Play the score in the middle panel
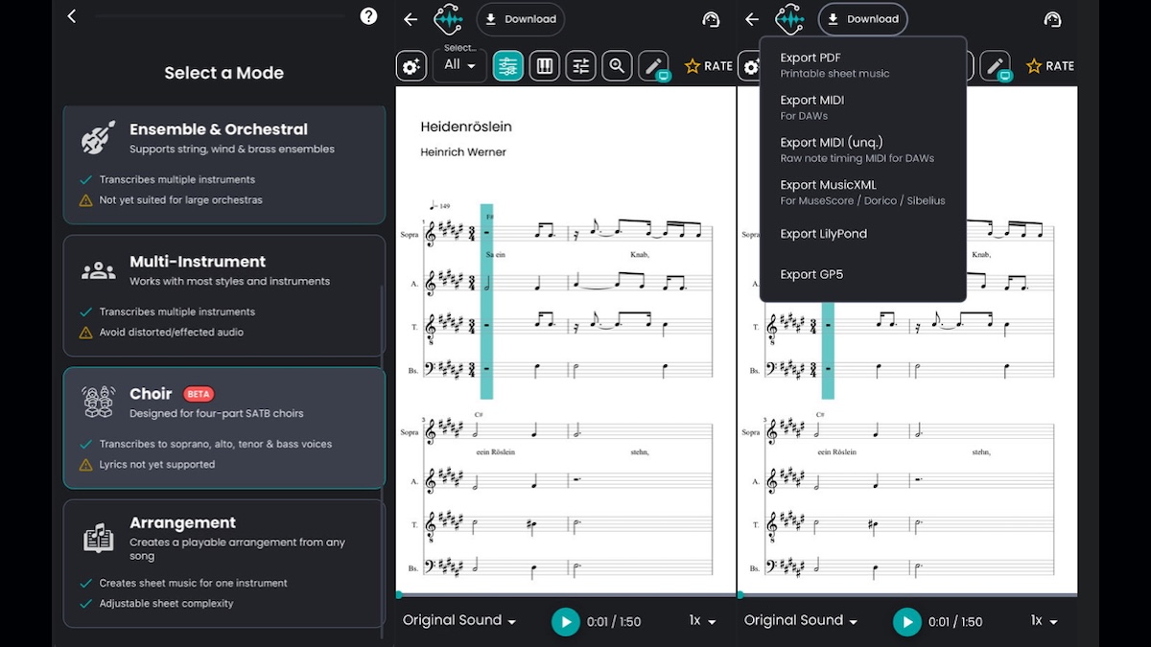Viewport: 1151px width, 647px height. (x=566, y=622)
